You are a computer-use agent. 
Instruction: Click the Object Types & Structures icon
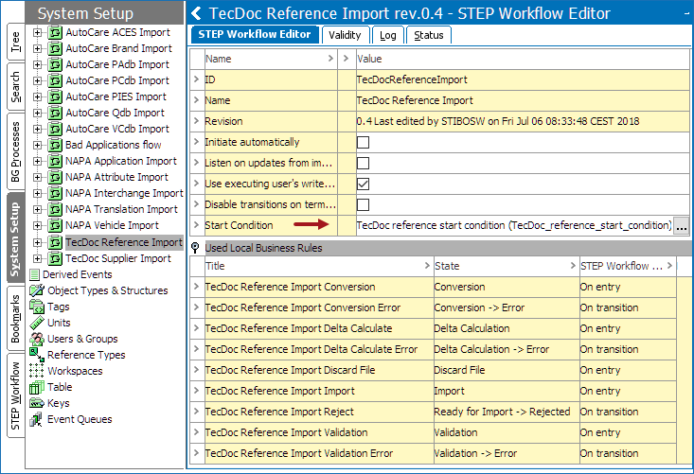[37, 290]
